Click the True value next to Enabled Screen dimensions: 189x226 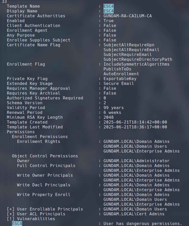[108, 21]
